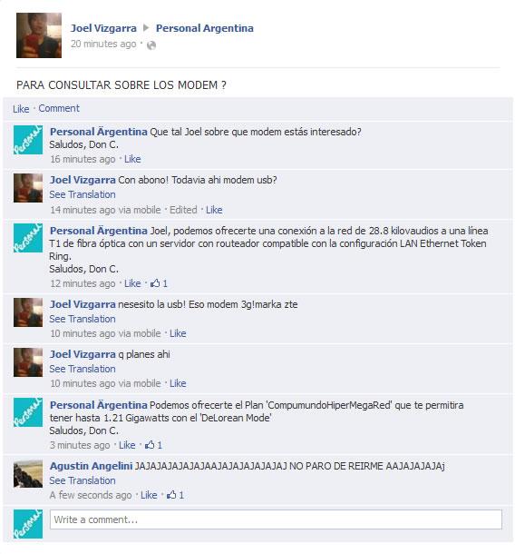Like Agustin Angelini's laughing comment

tap(149, 495)
